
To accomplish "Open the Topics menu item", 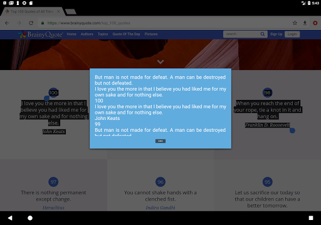I will point(103,34).
